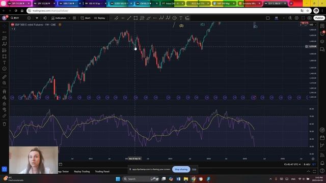Click Stop sharing button

click(x=181, y=169)
